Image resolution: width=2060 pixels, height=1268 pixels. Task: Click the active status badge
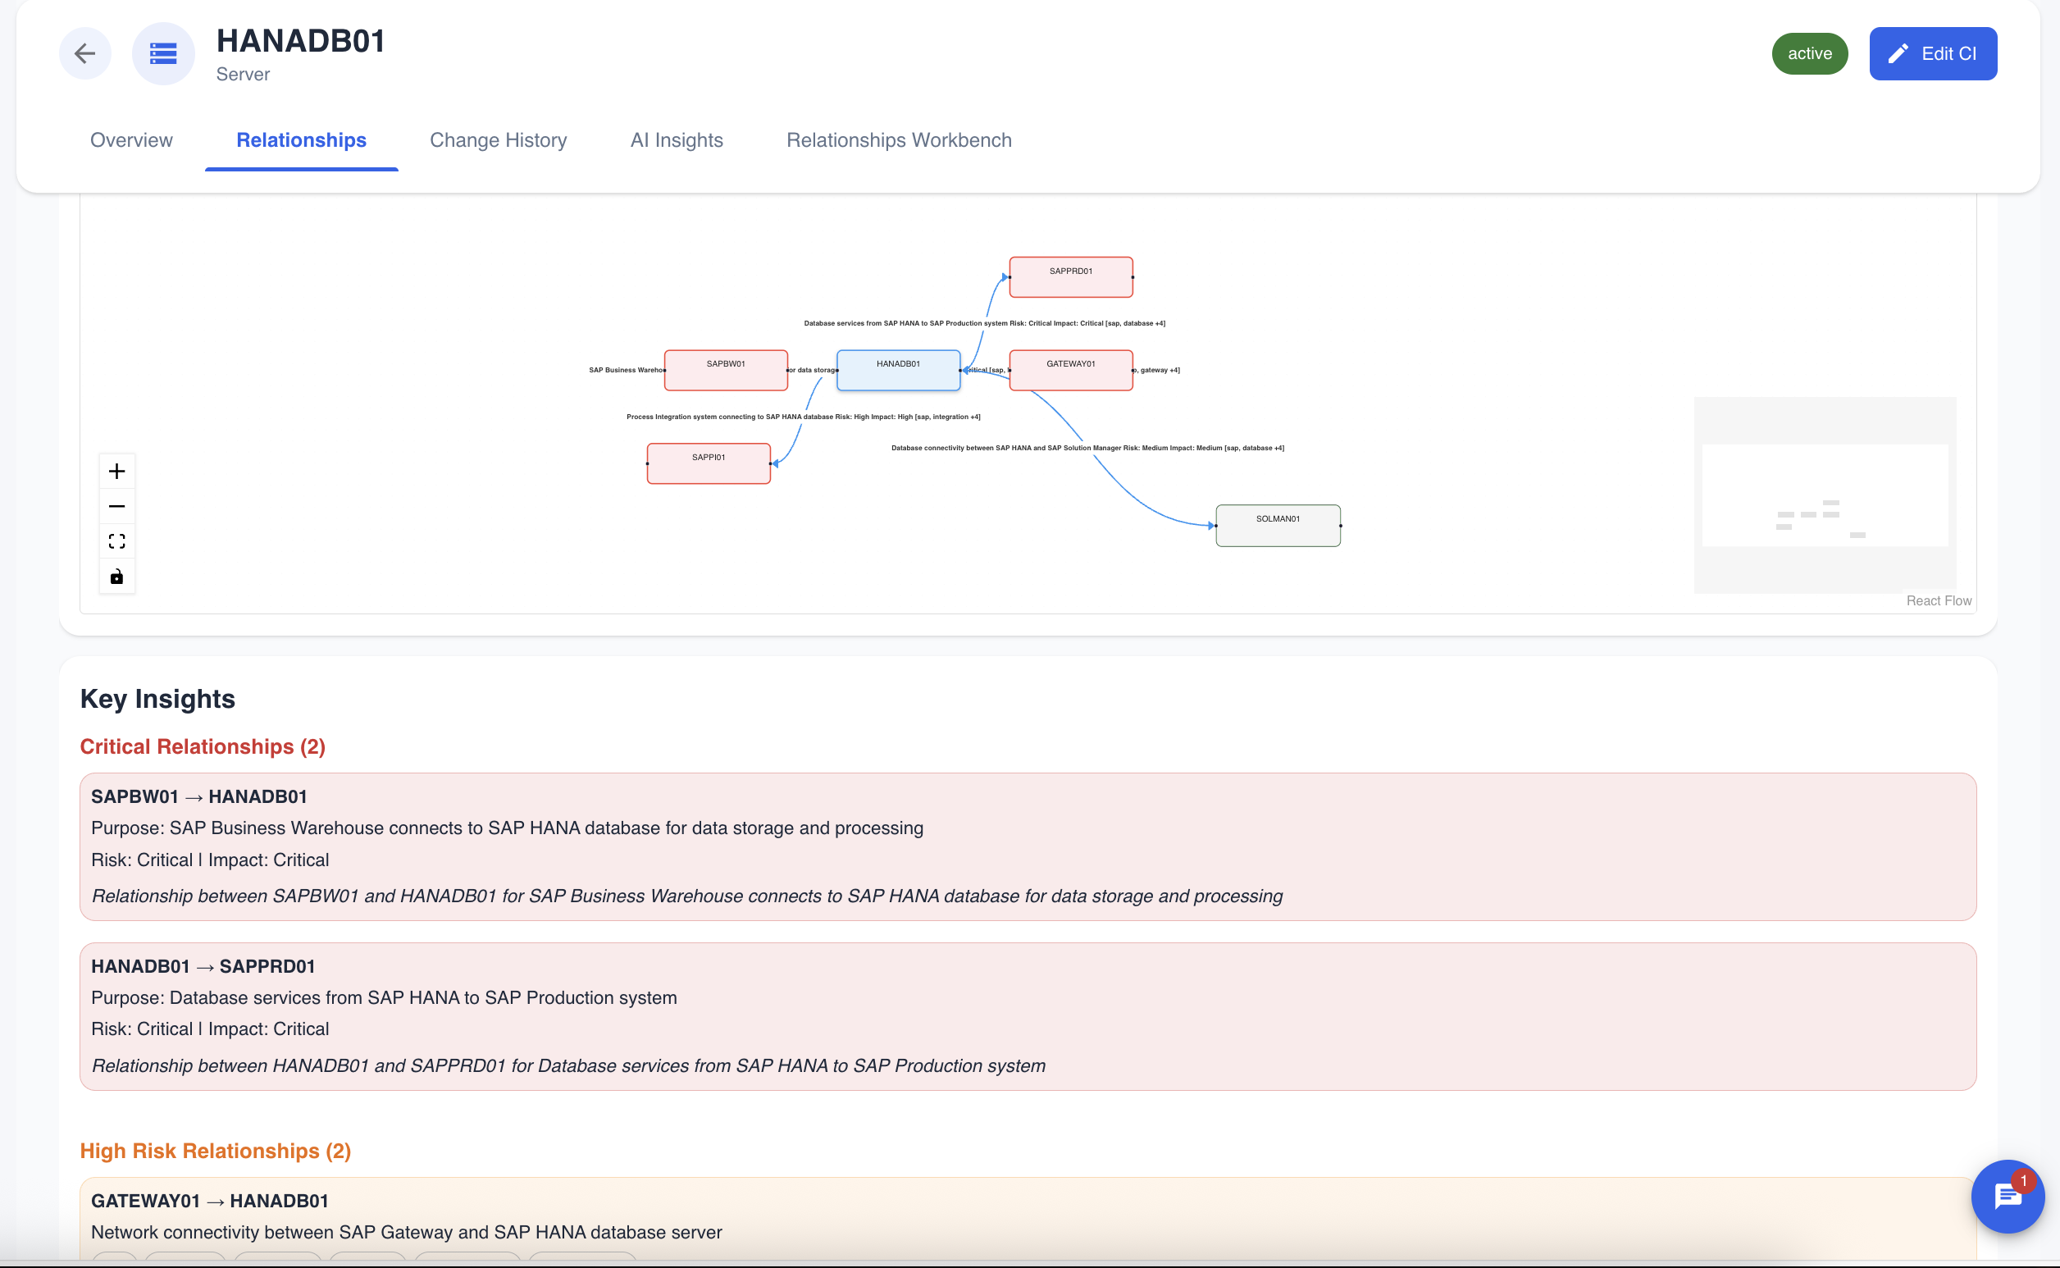[x=1808, y=52]
